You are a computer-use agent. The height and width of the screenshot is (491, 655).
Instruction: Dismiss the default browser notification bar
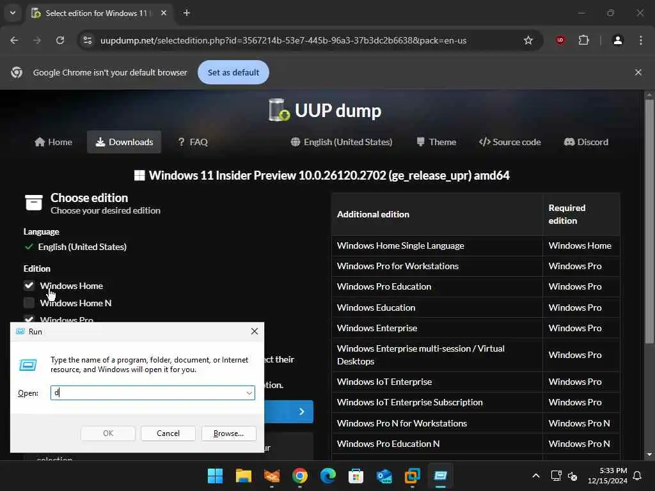pyautogui.click(x=638, y=72)
